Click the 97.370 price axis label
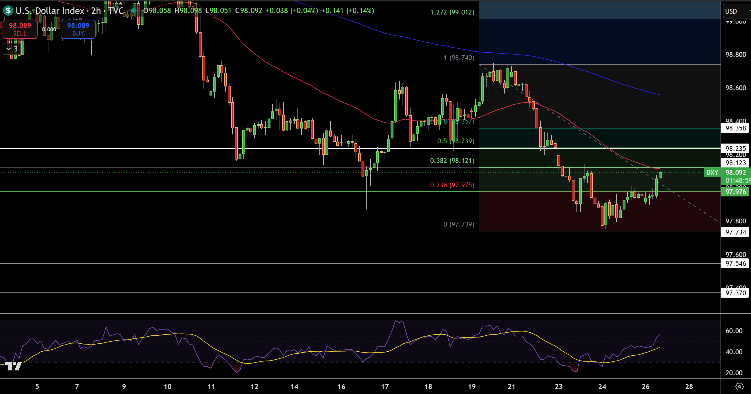Screen dimensions: 751x394 [736, 293]
